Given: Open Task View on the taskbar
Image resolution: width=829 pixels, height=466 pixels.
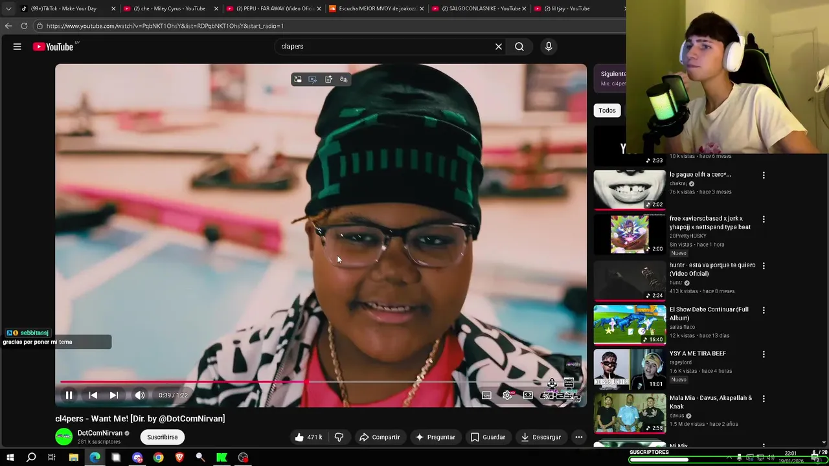Looking at the screenshot, I should pos(52,458).
